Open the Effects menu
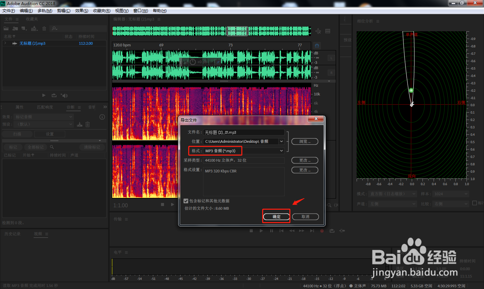 click(82, 11)
